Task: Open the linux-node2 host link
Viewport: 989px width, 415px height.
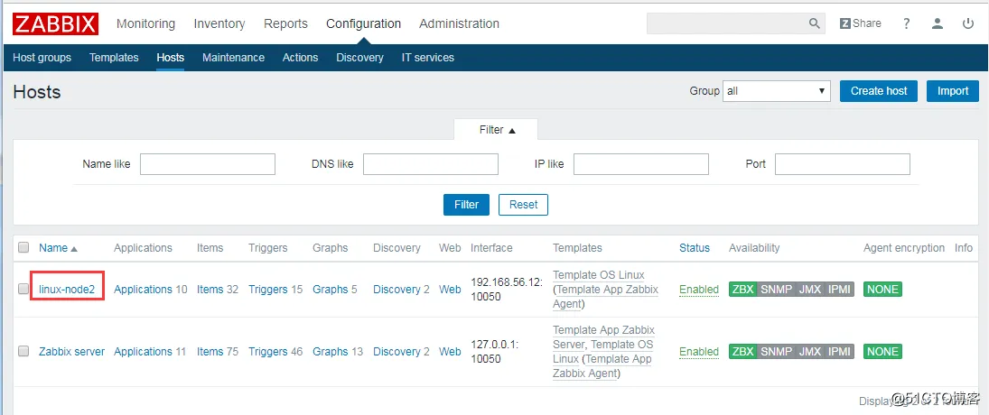Action: tap(67, 289)
